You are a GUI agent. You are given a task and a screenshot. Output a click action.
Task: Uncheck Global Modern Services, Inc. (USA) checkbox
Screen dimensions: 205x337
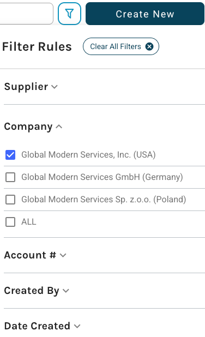(x=10, y=155)
